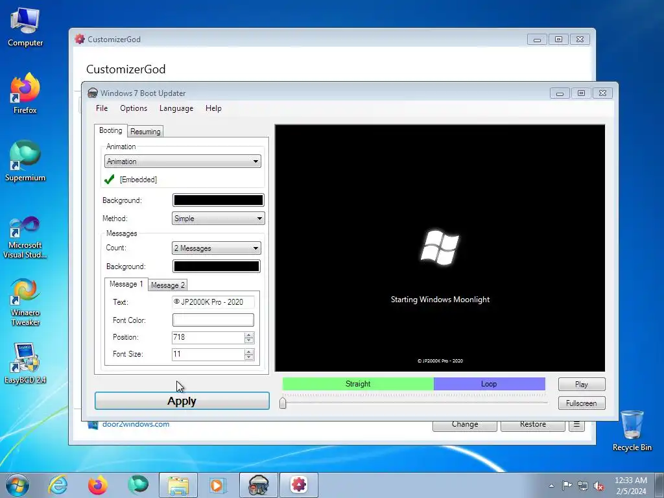Launch Firefox from the taskbar

(x=98, y=485)
